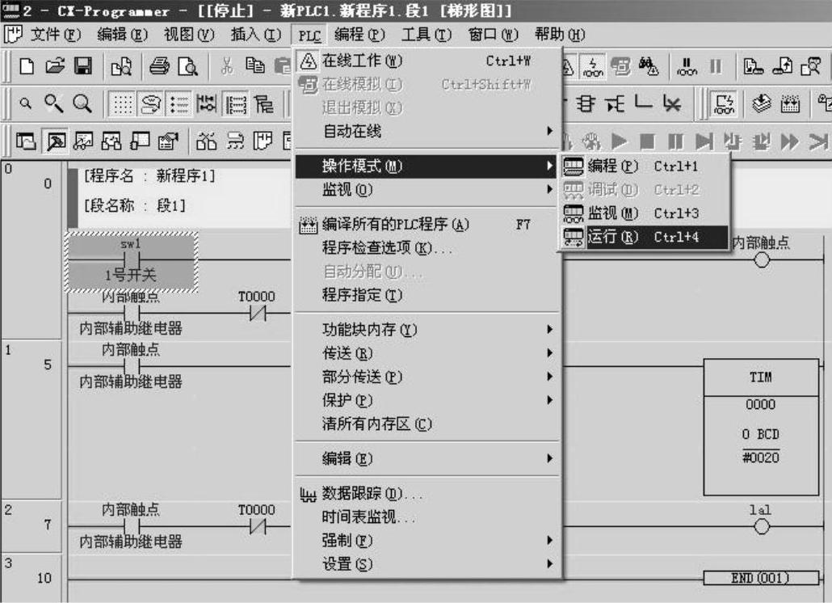The width and height of the screenshot is (832, 603).
Task: Open the 编程(P) menu in menu bar
Action: click(x=359, y=35)
